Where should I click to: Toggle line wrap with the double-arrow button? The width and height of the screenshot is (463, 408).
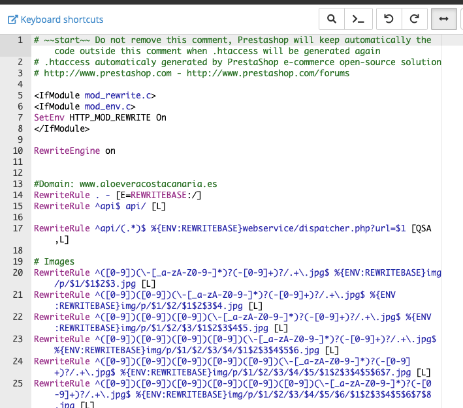pyautogui.click(x=444, y=19)
